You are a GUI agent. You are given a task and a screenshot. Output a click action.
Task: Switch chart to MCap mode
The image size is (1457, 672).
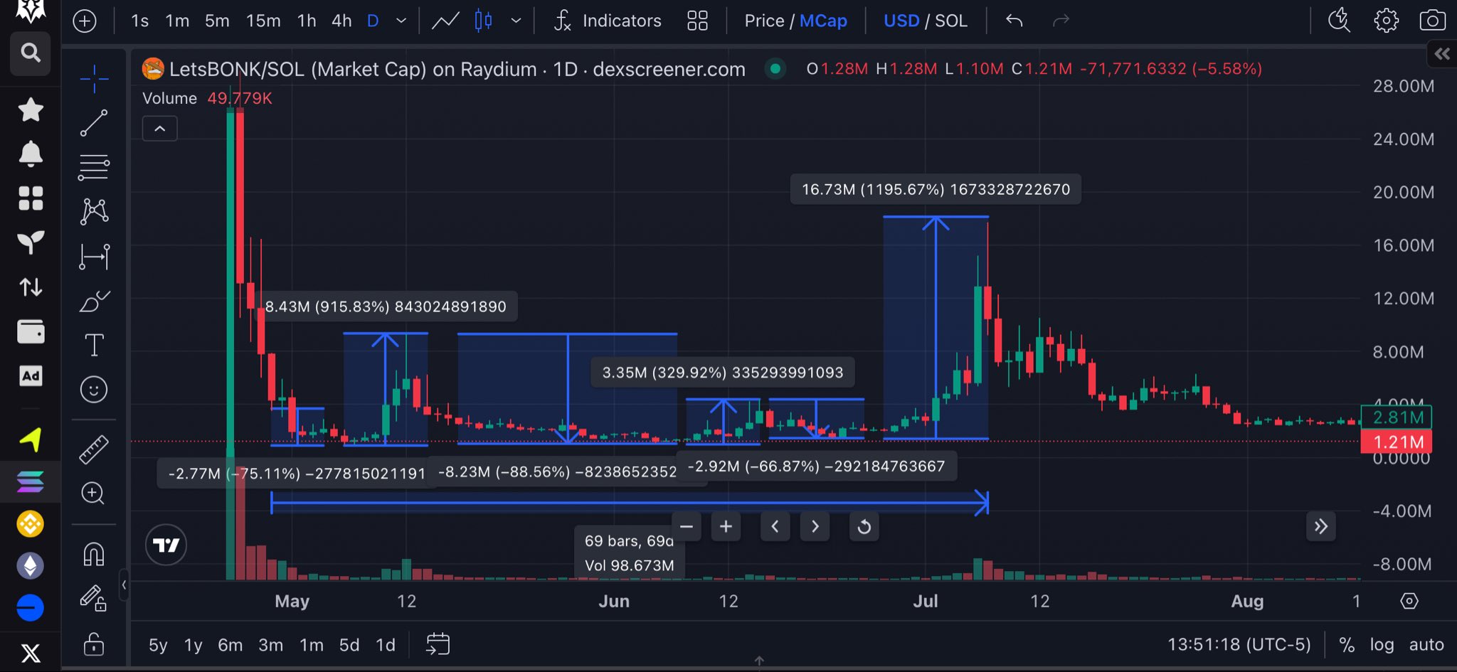point(823,21)
